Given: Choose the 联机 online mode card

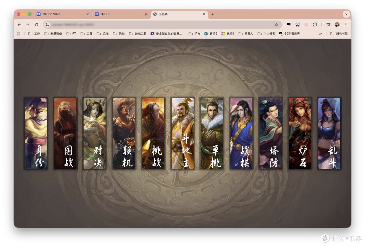Looking at the screenshot, I should pos(124,134).
